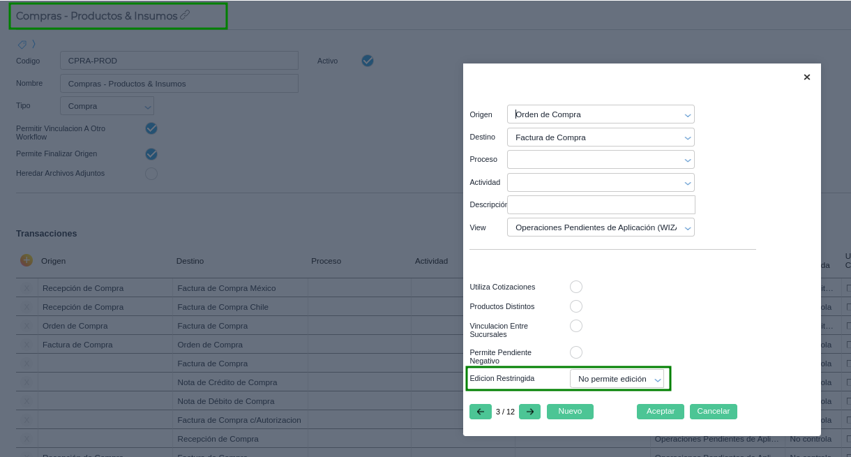Viewport: 851px width, 457px height.
Task: Enable Permite Pendiente Negativo
Action: coord(575,352)
